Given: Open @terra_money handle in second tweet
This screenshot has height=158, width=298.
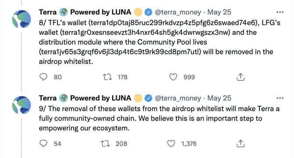Looking at the screenshot, I should pos(178,98).
